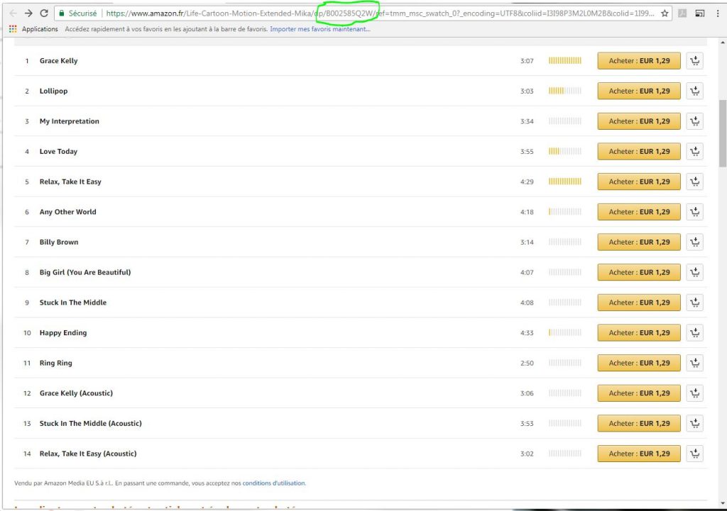
Task: Open the My Interpretation track title
Action: click(70, 122)
